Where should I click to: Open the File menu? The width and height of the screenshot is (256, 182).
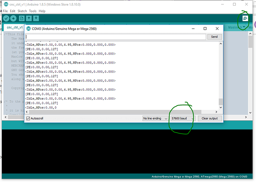pos(5,11)
